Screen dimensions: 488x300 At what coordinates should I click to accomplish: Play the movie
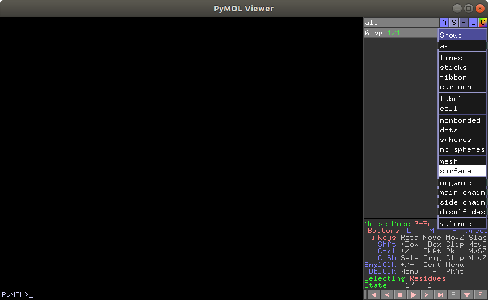coord(414,295)
